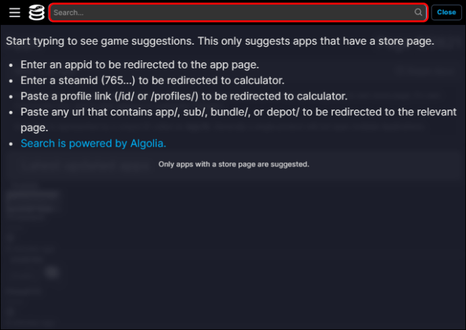The height and width of the screenshot is (330, 466).
Task: Open the hamburger navigation menu
Action: click(15, 12)
